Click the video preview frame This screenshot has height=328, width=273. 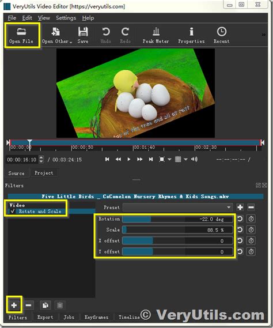(x=135, y=93)
